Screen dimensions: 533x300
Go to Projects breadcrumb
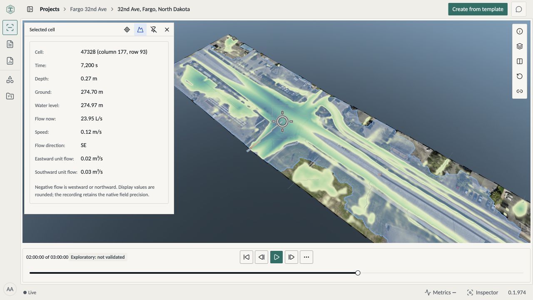50,9
